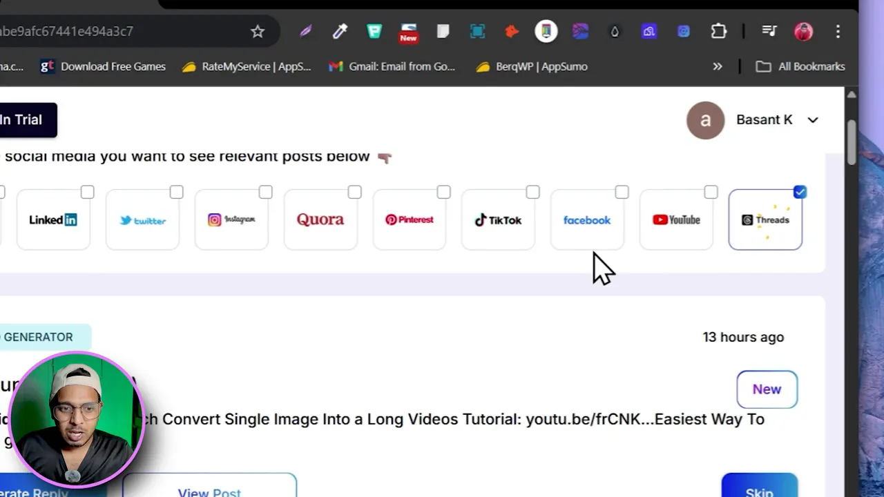Select the LinkedIn platform tile

(x=53, y=220)
